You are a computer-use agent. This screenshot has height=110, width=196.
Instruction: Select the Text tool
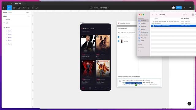pos(28,8)
